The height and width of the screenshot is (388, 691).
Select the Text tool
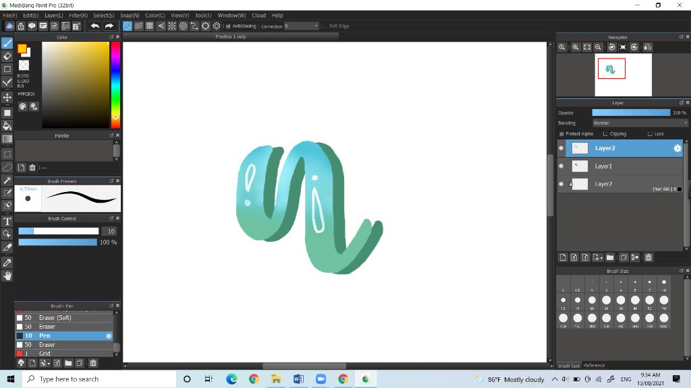click(x=7, y=221)
